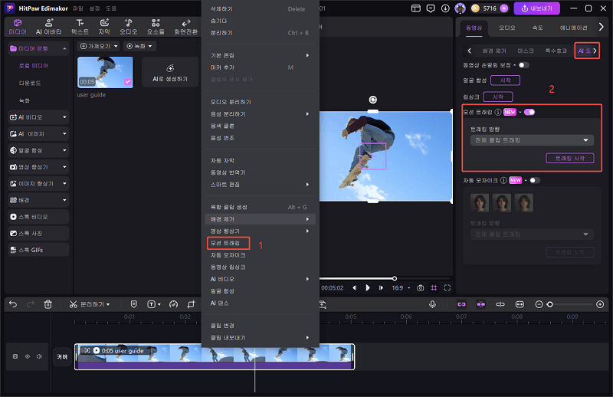Click the 얼굴 합성 시작 button
This screenshot has width=613, height=397.
(x=505, y=80)
